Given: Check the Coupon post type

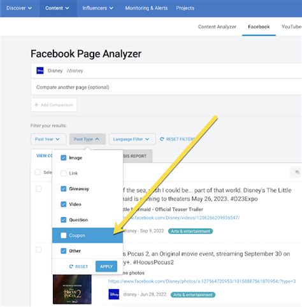Looking at the screenshot, I should [x=64, y=235].
